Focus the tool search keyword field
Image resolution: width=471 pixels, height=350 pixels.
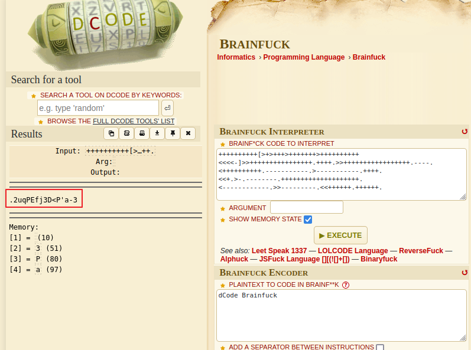coord(98,108)
